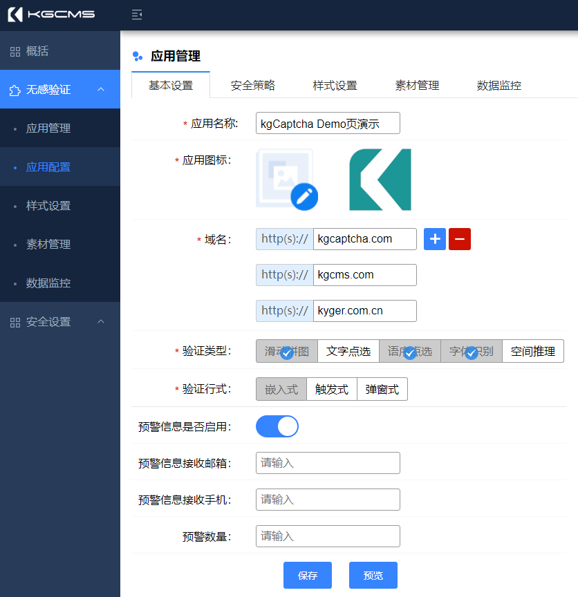
Task: Click the kgcaptcha.com domain field
Action: [x=364, y=239]
